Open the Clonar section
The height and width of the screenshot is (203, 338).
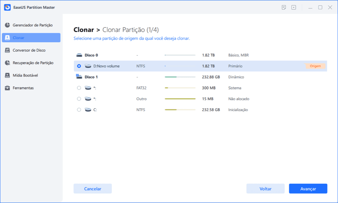(x=31, y=38)
